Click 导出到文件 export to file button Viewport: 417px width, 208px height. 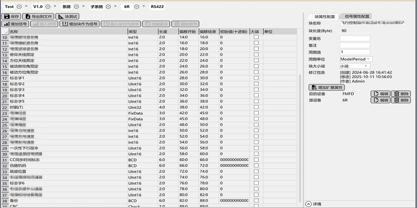click(x=38, y=17)
